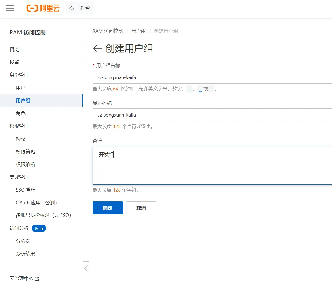
Task: Select 用户 in the sidebar
Action: tap(21, 88)
